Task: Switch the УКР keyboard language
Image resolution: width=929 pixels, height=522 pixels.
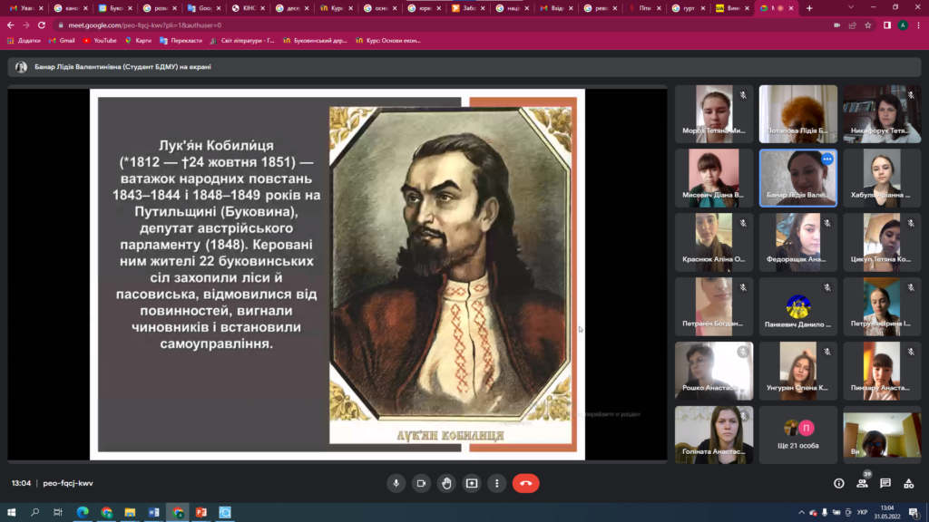Action: tap(862, 513)
